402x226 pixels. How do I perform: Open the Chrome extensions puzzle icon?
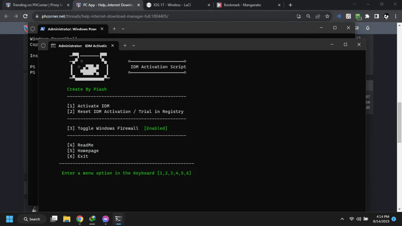pos(367,16)
